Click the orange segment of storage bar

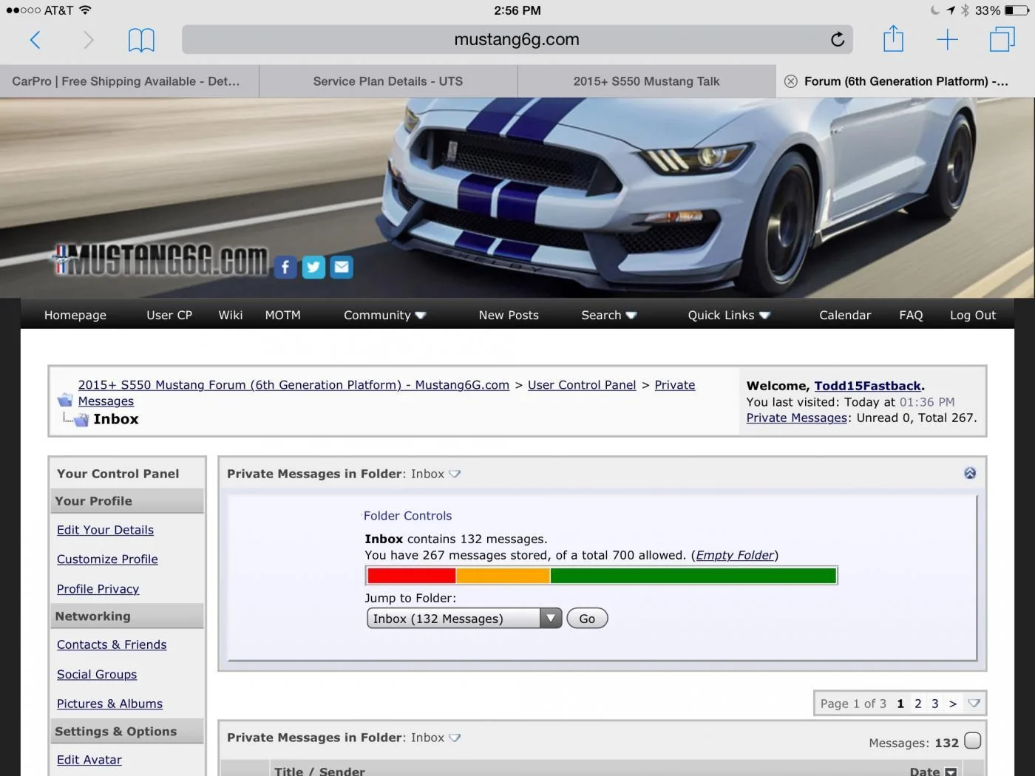503,576
